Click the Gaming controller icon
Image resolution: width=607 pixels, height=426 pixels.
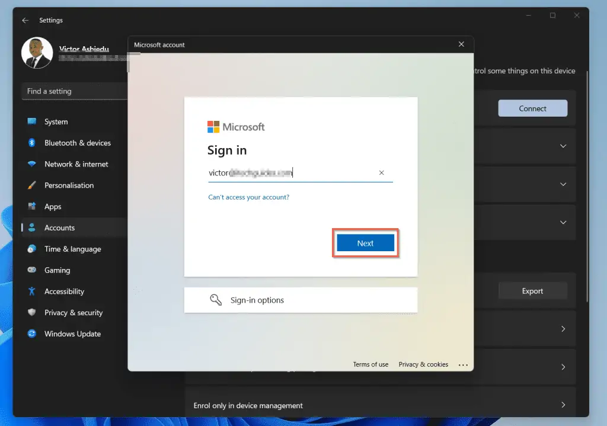pyautogui.click(x=32, y=270)
